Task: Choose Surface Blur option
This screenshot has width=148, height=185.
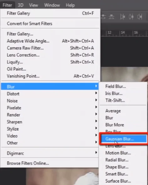Action: [123, 181]
